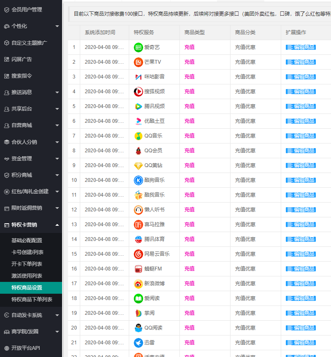Open 闪屏广告 in sidebar
Screen dimensions: 331x357
[x=22, y=59]
